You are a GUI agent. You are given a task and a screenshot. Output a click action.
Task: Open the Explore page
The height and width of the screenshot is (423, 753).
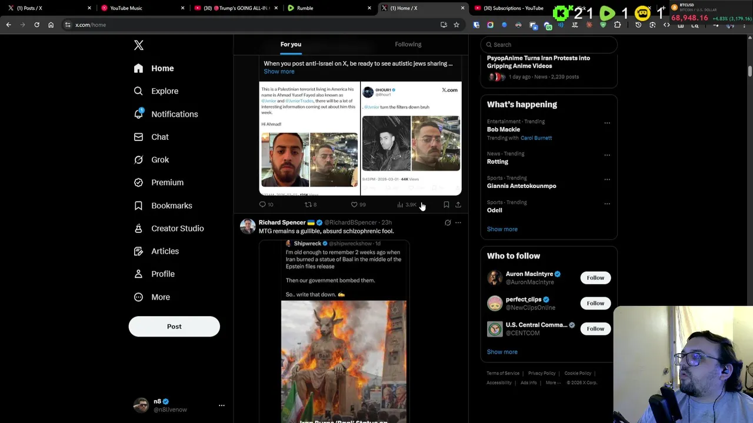pyautogui.click(x=156, y=91)
